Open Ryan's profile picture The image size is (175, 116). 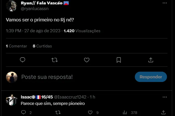pos(11,5)
